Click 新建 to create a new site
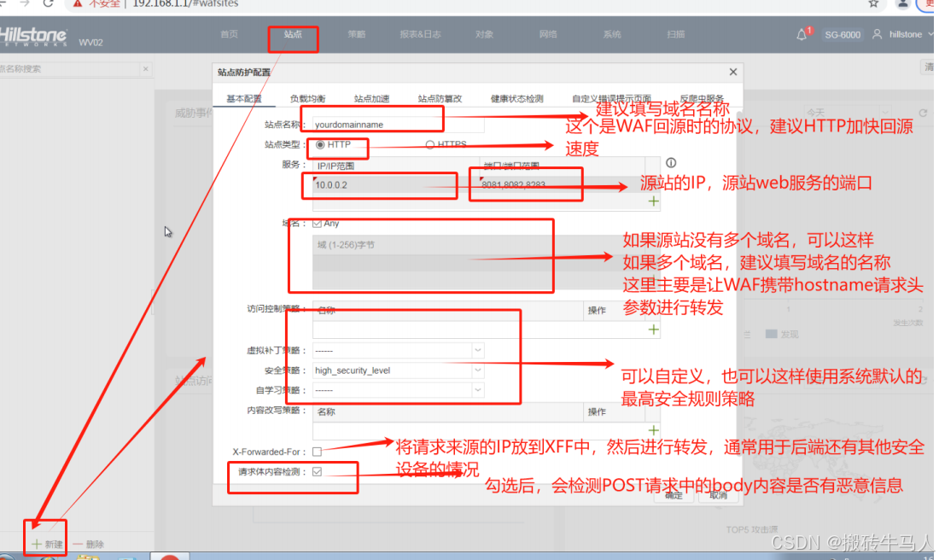The width and height of the screenshot is (939, 560). 47,543
